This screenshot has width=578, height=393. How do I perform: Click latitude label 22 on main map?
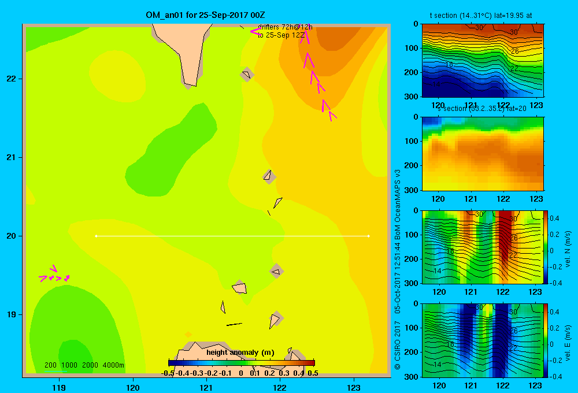tap(11, 79)
